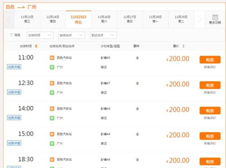View 所有评价 for the 14:00 trip
Screen dimensions: 226x168
(x=210, y=118)
